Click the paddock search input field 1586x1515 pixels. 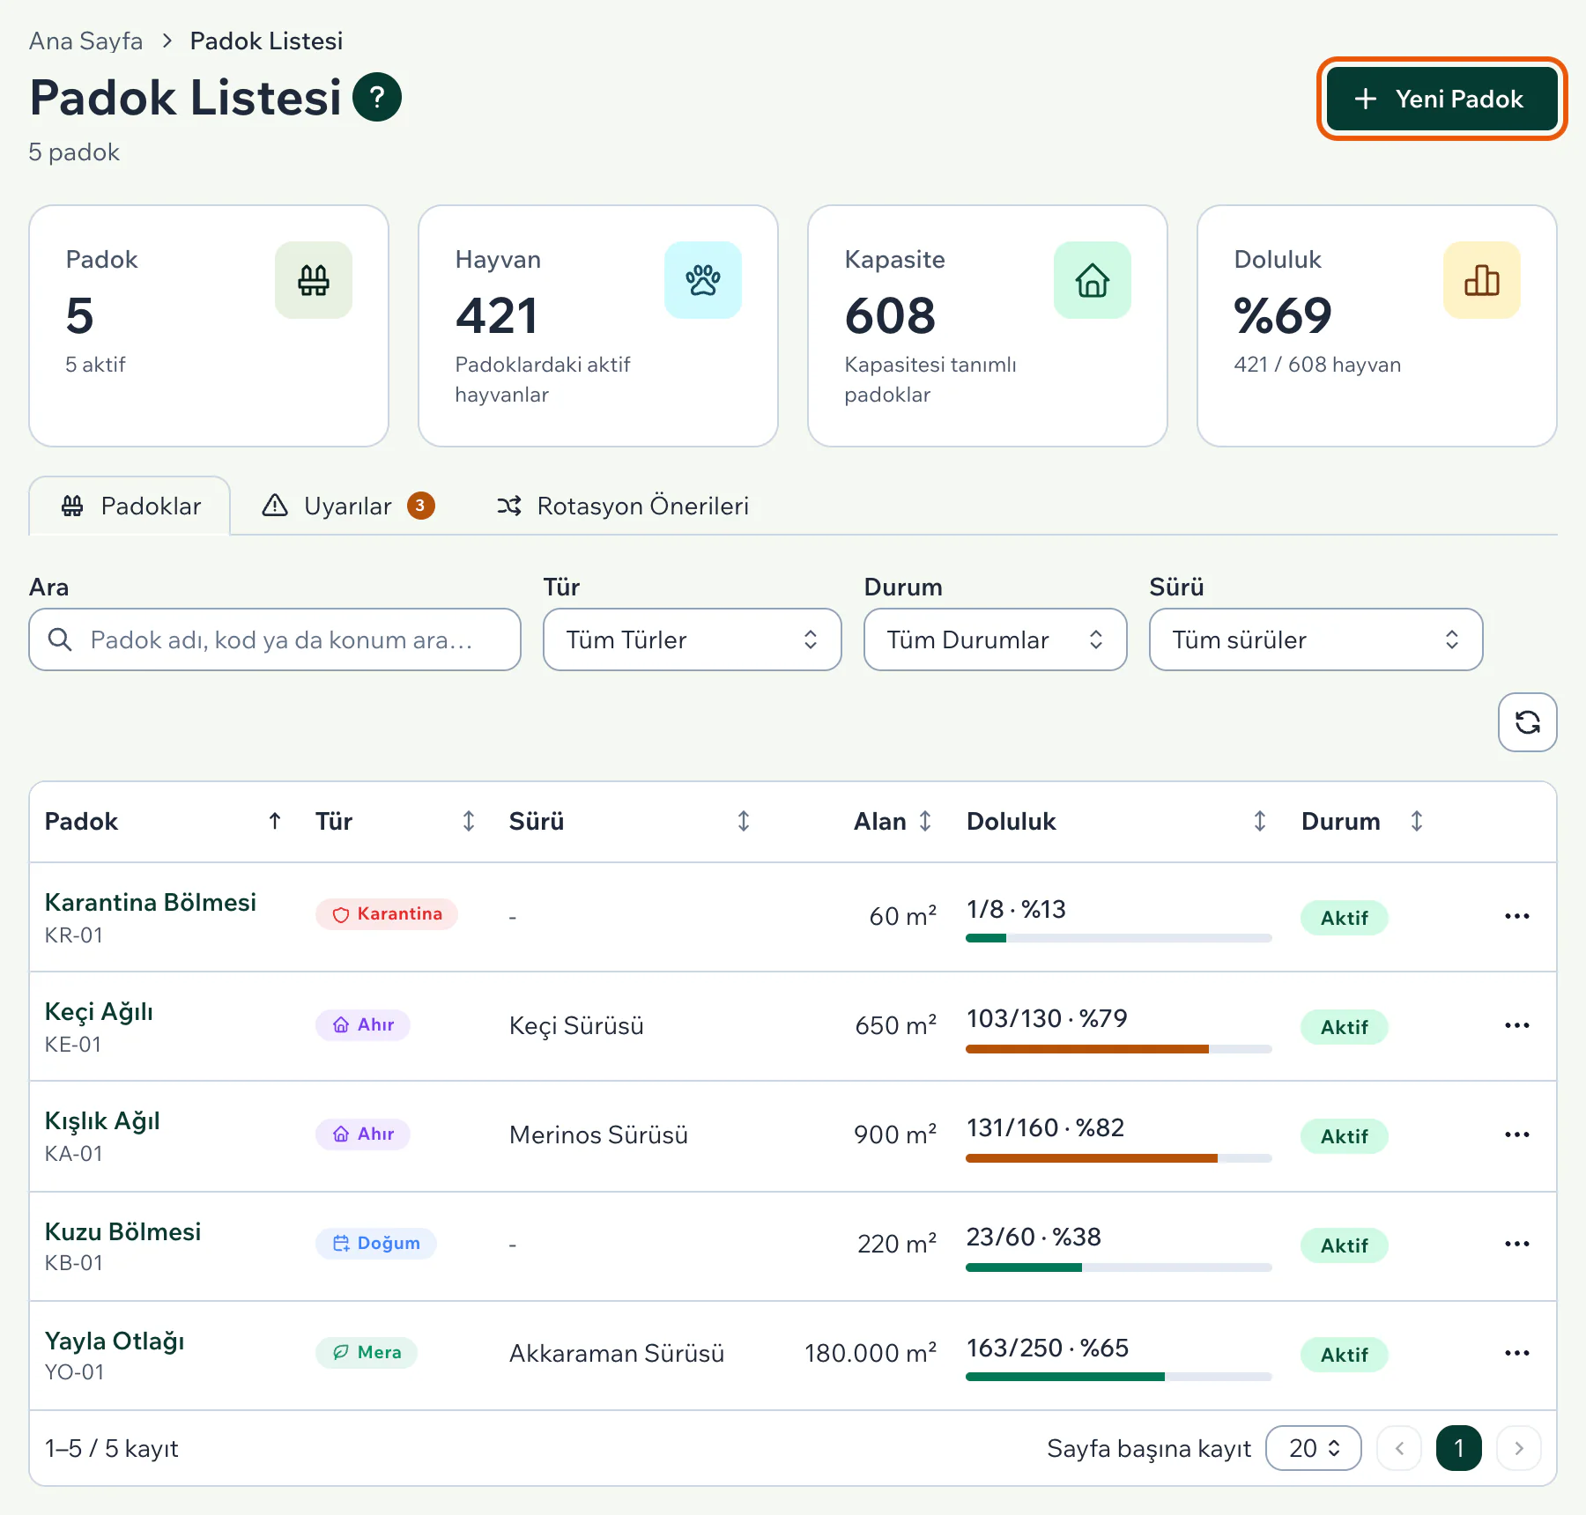click(x=275, y=639)
